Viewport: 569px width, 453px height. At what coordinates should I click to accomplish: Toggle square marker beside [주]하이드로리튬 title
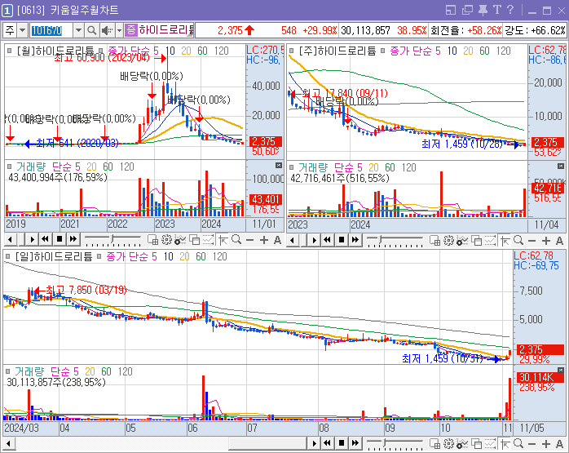[291, 51]
